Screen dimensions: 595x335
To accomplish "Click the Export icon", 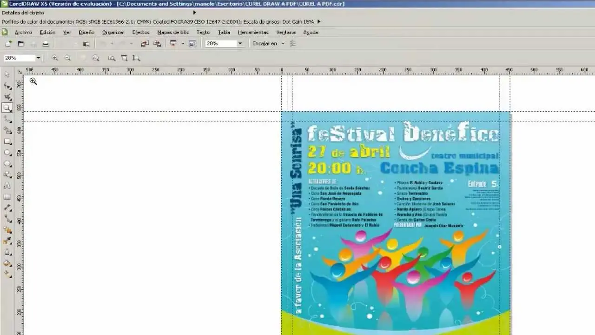I will (158, 44).
